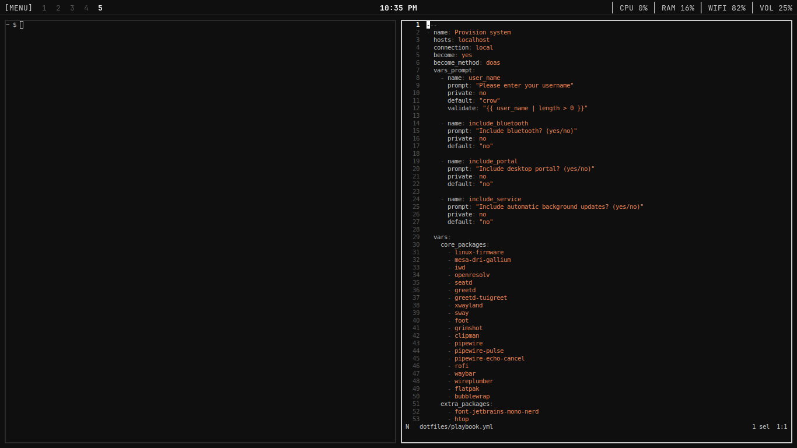Click the RAM 16% status module
797x448 pixels.
(678, 8)
